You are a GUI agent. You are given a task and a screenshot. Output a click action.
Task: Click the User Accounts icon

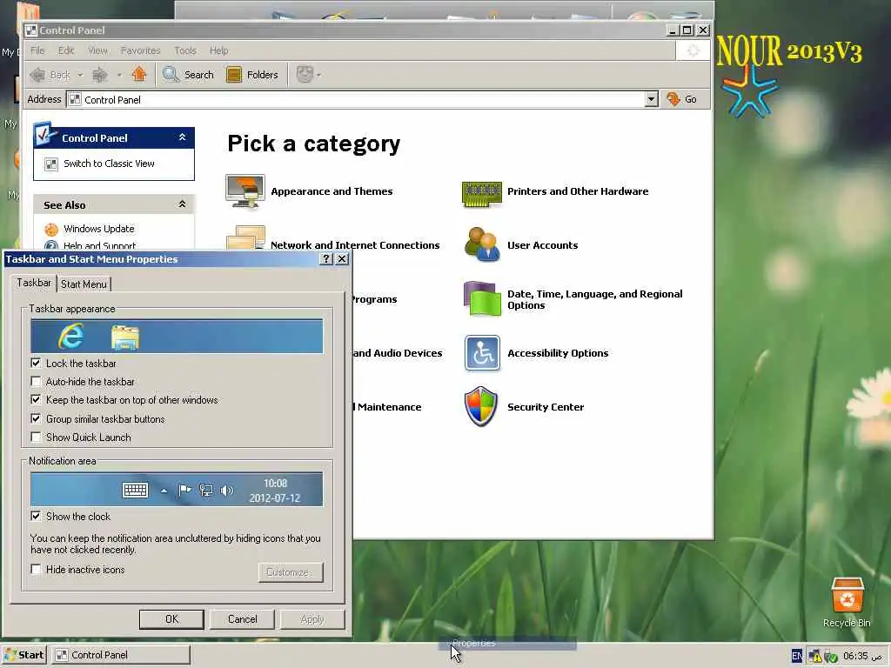[482, 244]
